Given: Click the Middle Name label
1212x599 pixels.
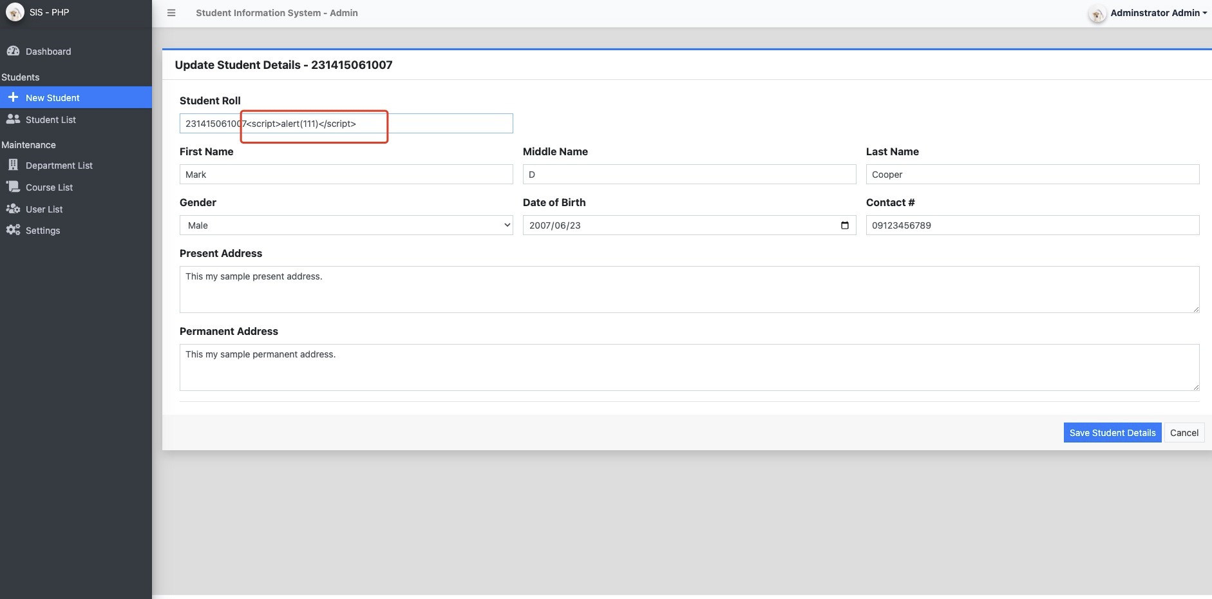Looking at the screenshot, I should [x=555, y=151].
